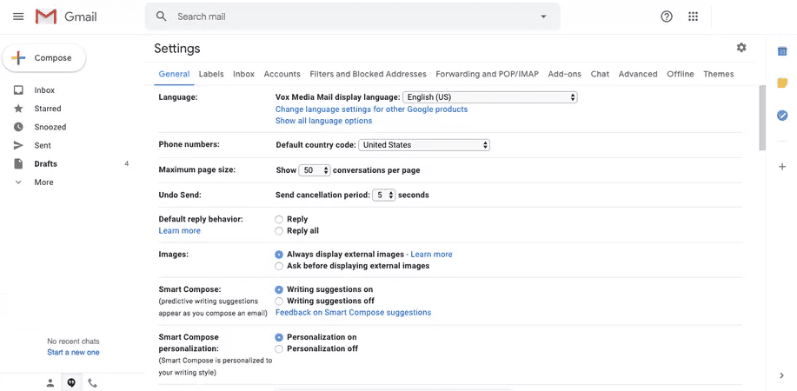Select the Reply all radio option

coord(279,231)
